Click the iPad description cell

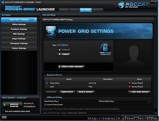[x=90, y=87]
